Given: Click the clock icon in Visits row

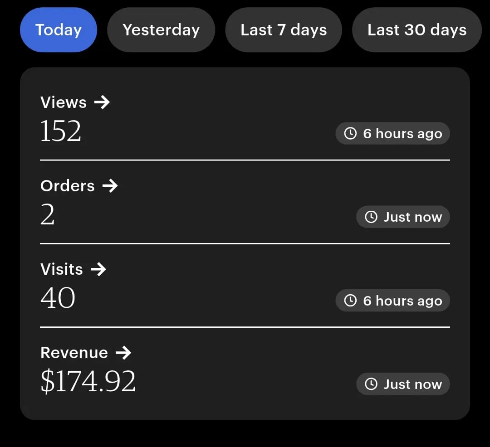Looking at the screenshot, I should (350, 301).
